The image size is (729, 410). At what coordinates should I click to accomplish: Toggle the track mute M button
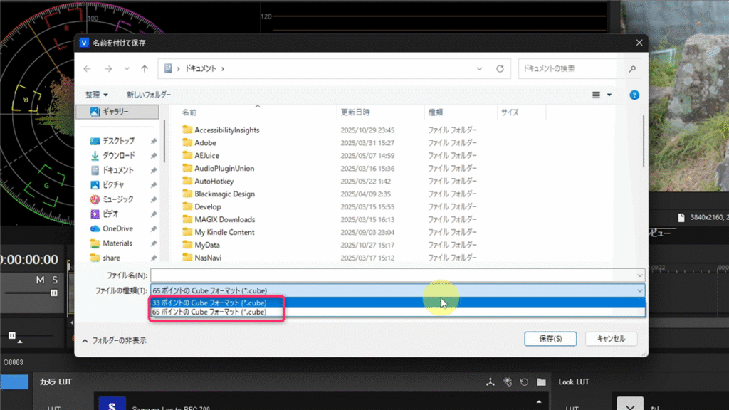pyautogui.click(x=41, y=280)
